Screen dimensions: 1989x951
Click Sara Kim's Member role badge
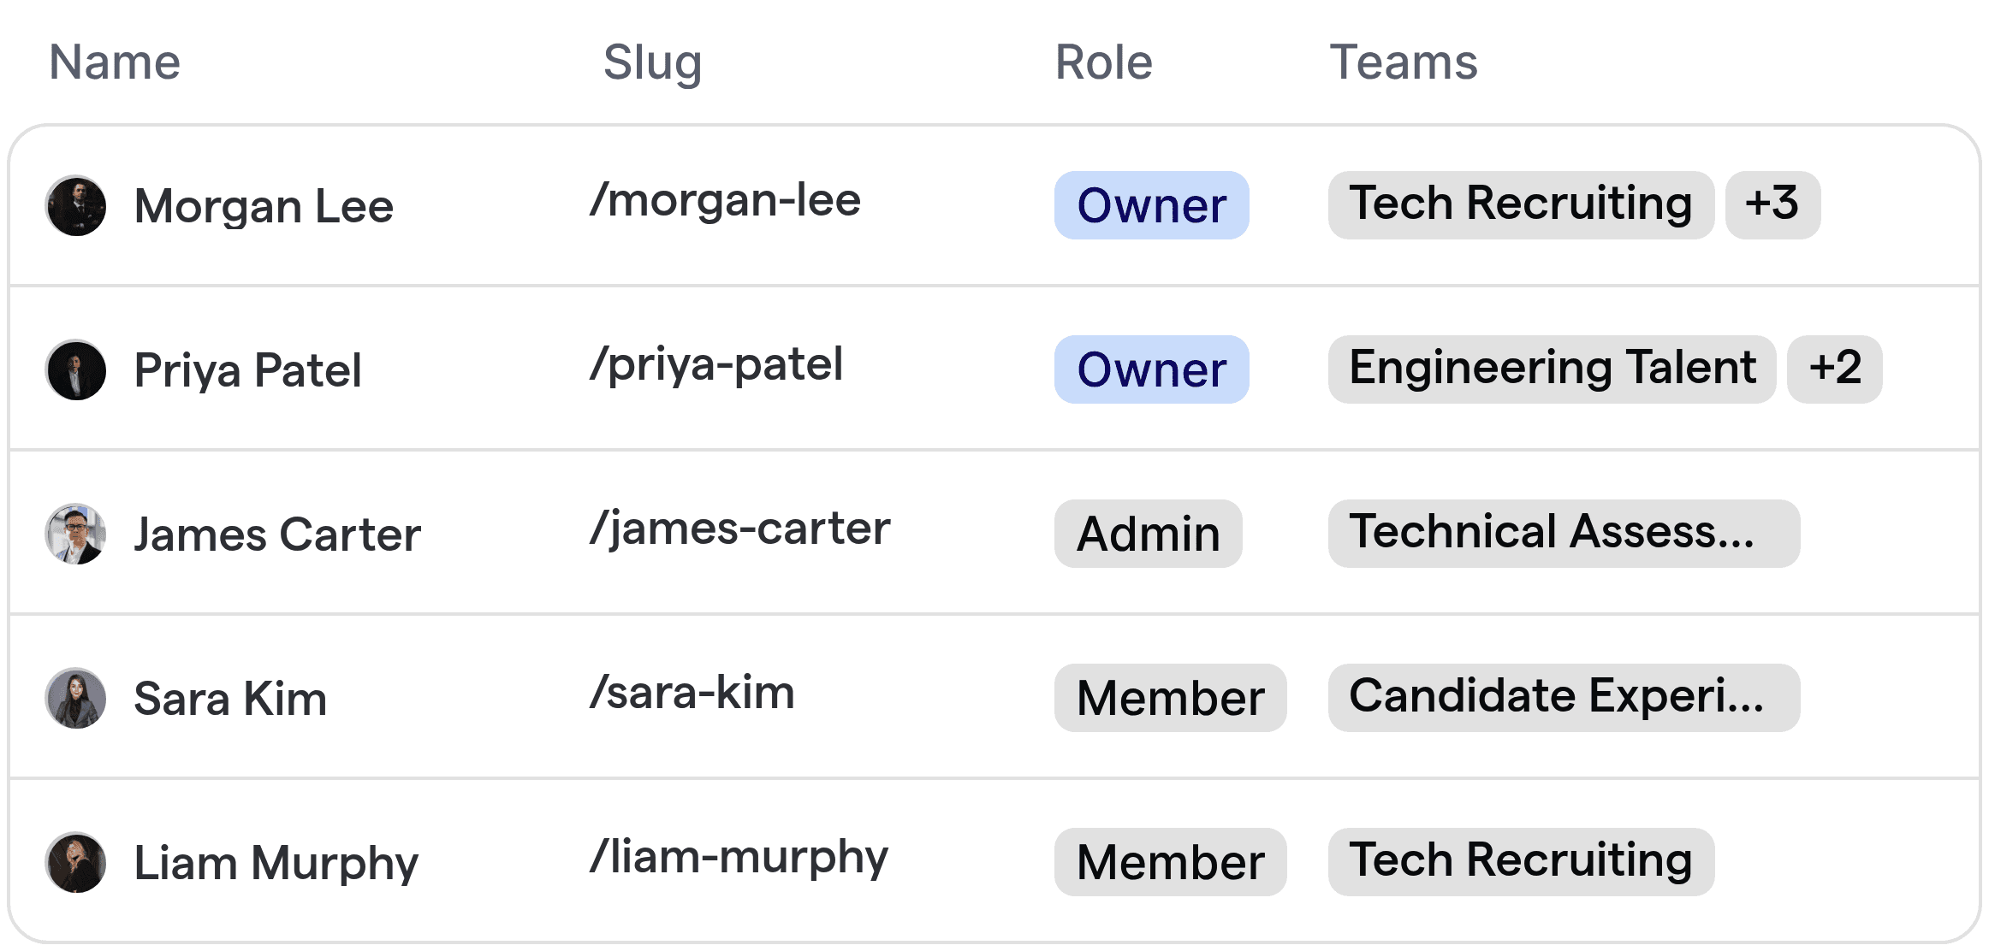click(1170, 698)
